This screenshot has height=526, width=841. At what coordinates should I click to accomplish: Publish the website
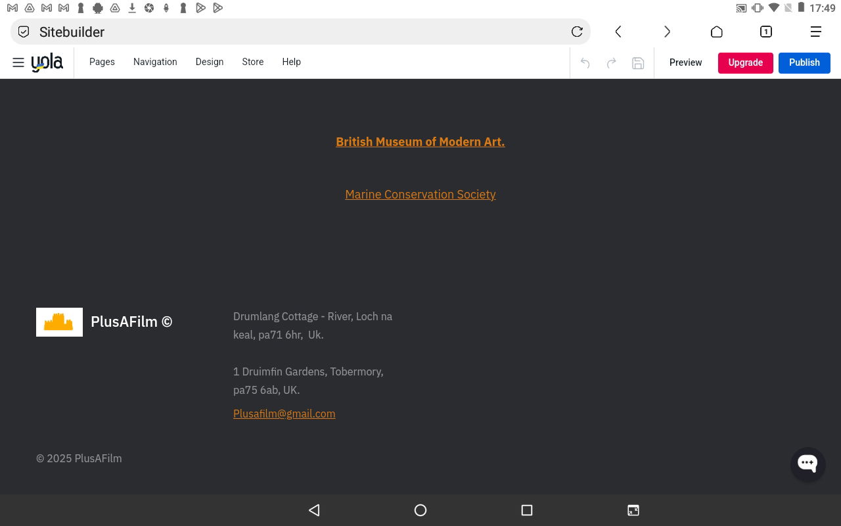pos(804,62)
